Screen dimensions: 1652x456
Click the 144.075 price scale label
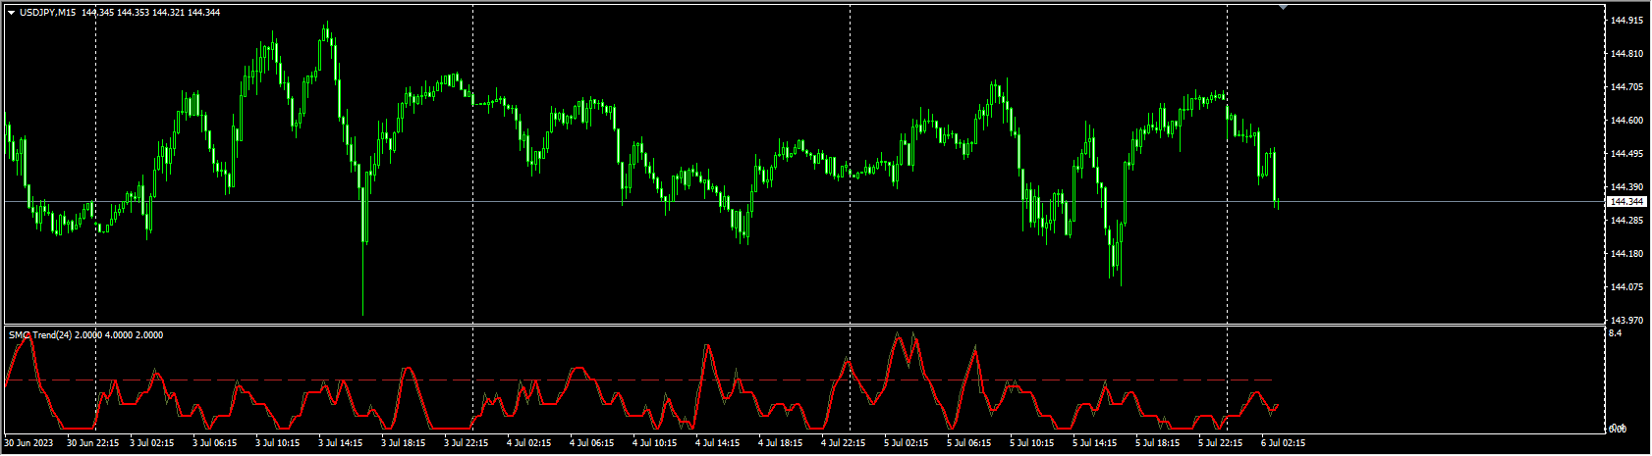click(x=1627, y=286)
